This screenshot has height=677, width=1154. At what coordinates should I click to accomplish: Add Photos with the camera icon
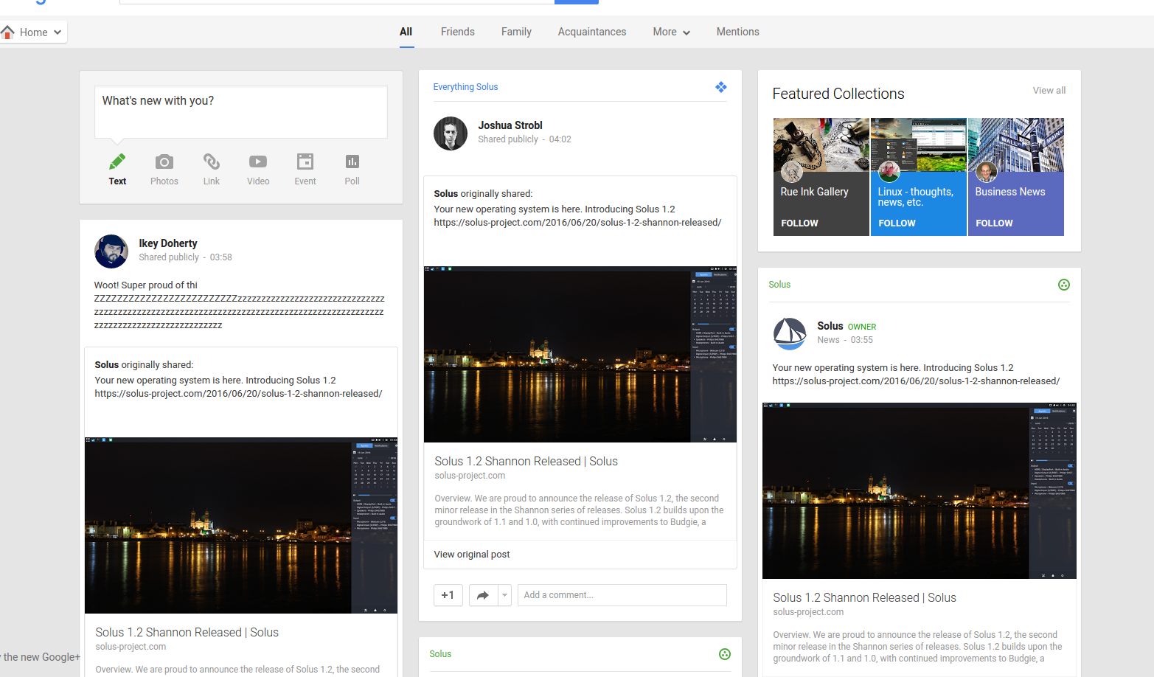pyautogui.click(x=164, y=162)
